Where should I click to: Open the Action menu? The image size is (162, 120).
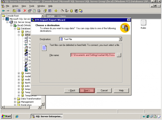[15, 6]
